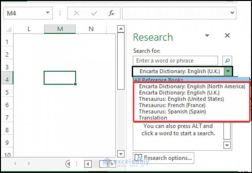Image resolution: width=252 pixels, height=173 pixels.
Task: Click the worksheet vertical scrollbar thumb
Action: pyautogui.click(x=121, y=61)
